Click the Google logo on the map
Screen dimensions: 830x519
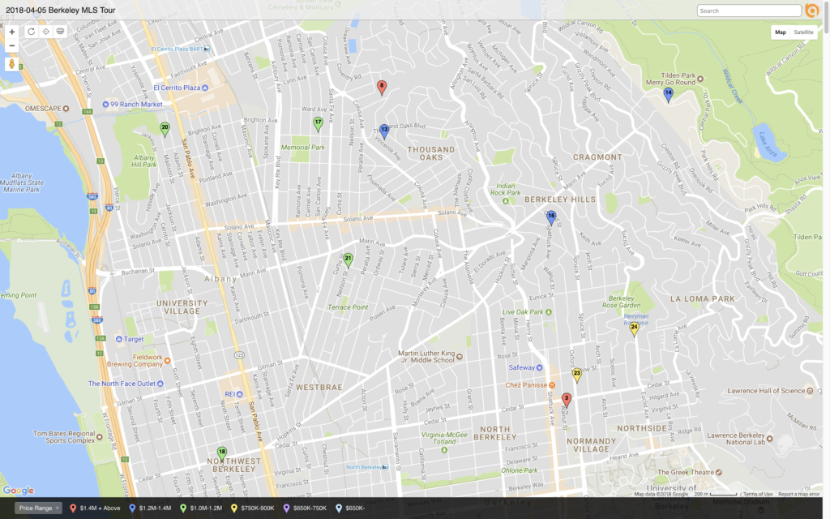click(19, 491)
